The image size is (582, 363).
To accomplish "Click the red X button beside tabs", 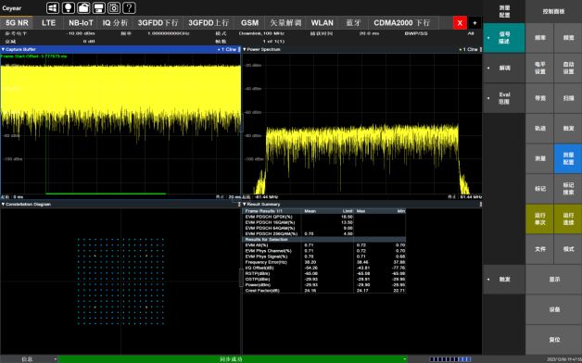I will pos(460,23).
